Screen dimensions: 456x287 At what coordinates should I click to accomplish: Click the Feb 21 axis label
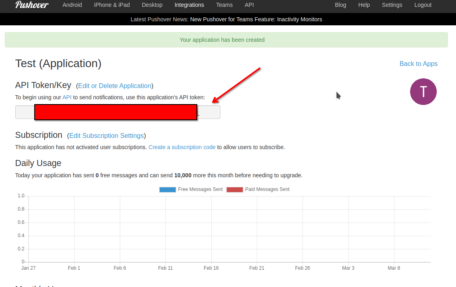pyautogui.click(x=257, y=268)
